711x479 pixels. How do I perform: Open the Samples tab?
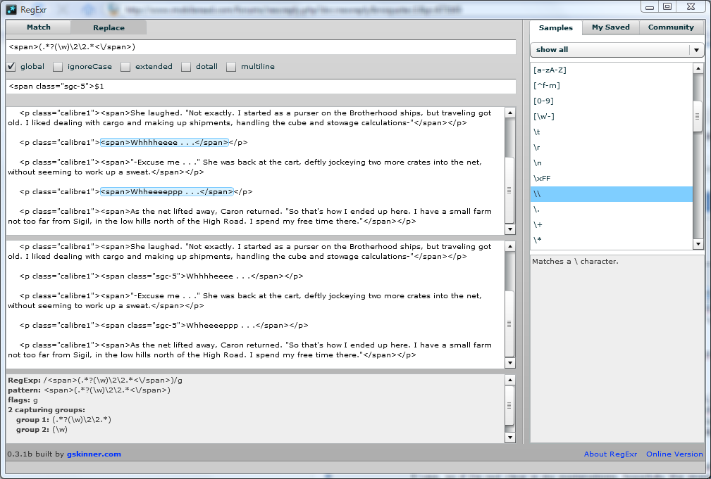pos(555,27)
